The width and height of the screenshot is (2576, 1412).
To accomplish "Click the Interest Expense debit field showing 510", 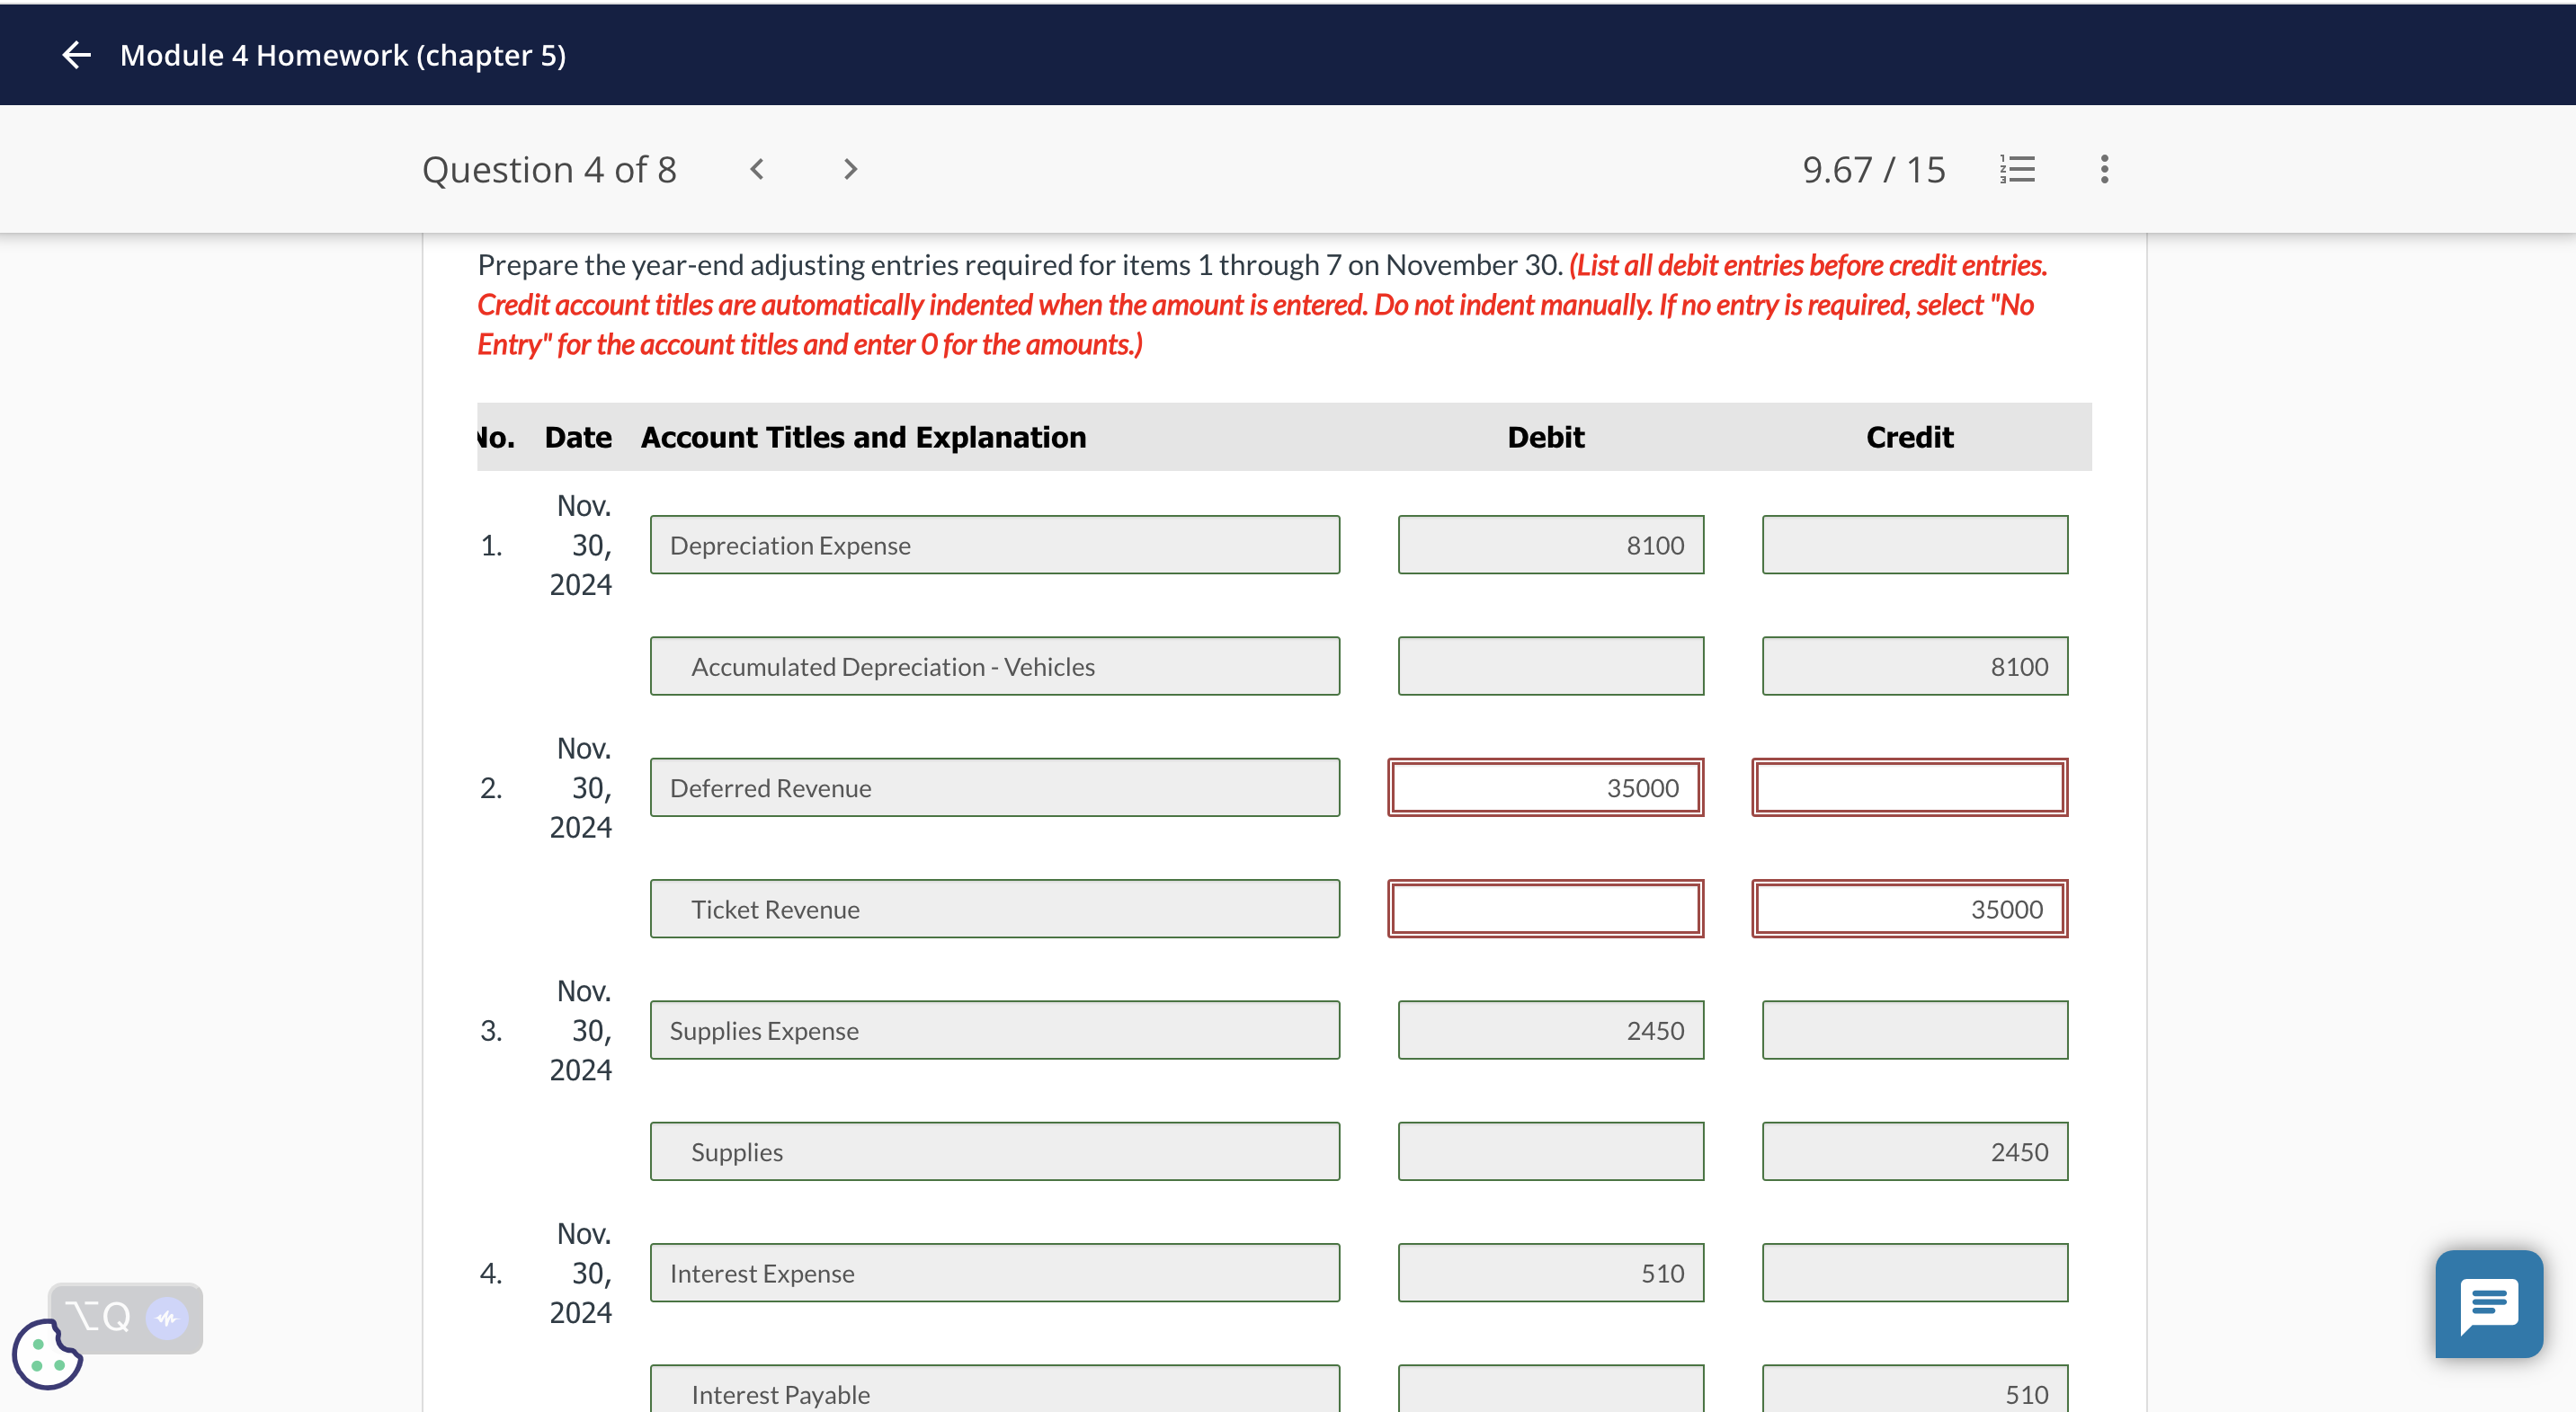I will [1550, 1272].
